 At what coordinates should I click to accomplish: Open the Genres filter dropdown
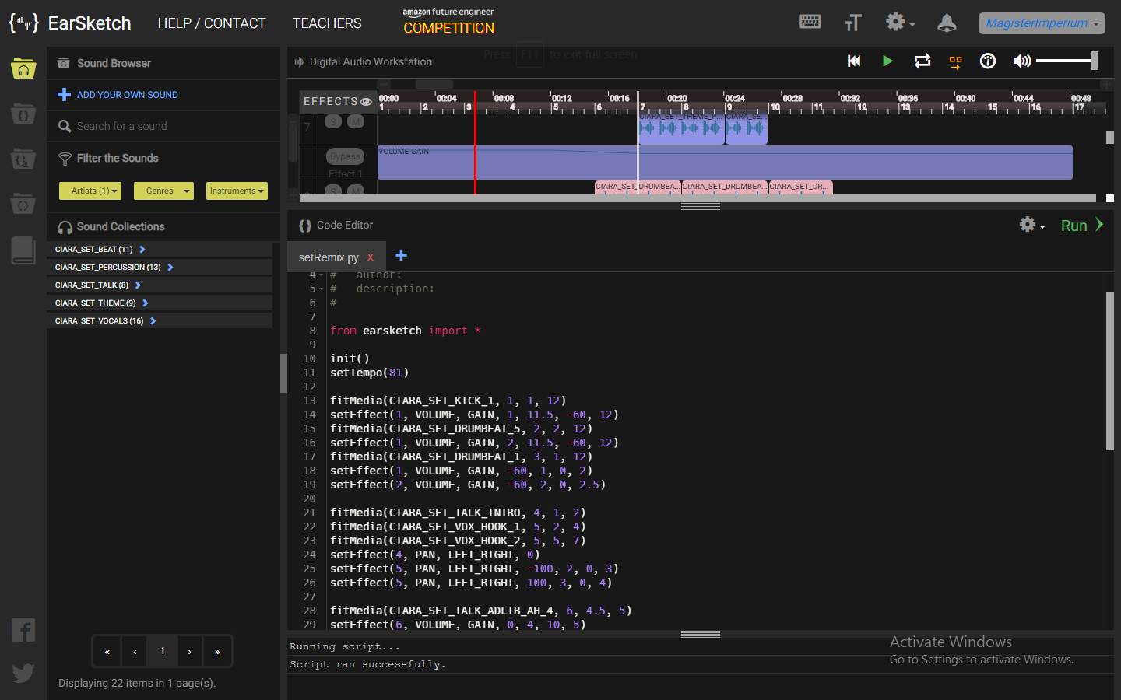pyautogui.click(x=163, y=191)
